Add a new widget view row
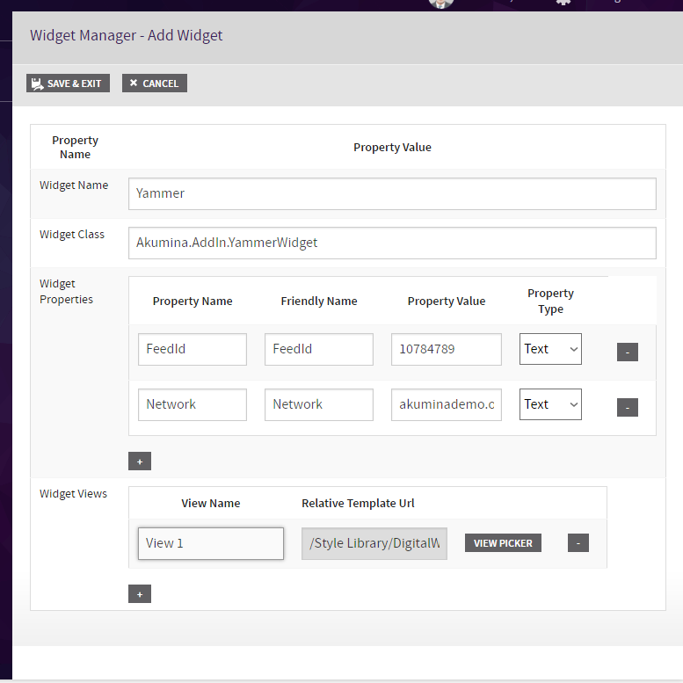 tap(139, 594)
